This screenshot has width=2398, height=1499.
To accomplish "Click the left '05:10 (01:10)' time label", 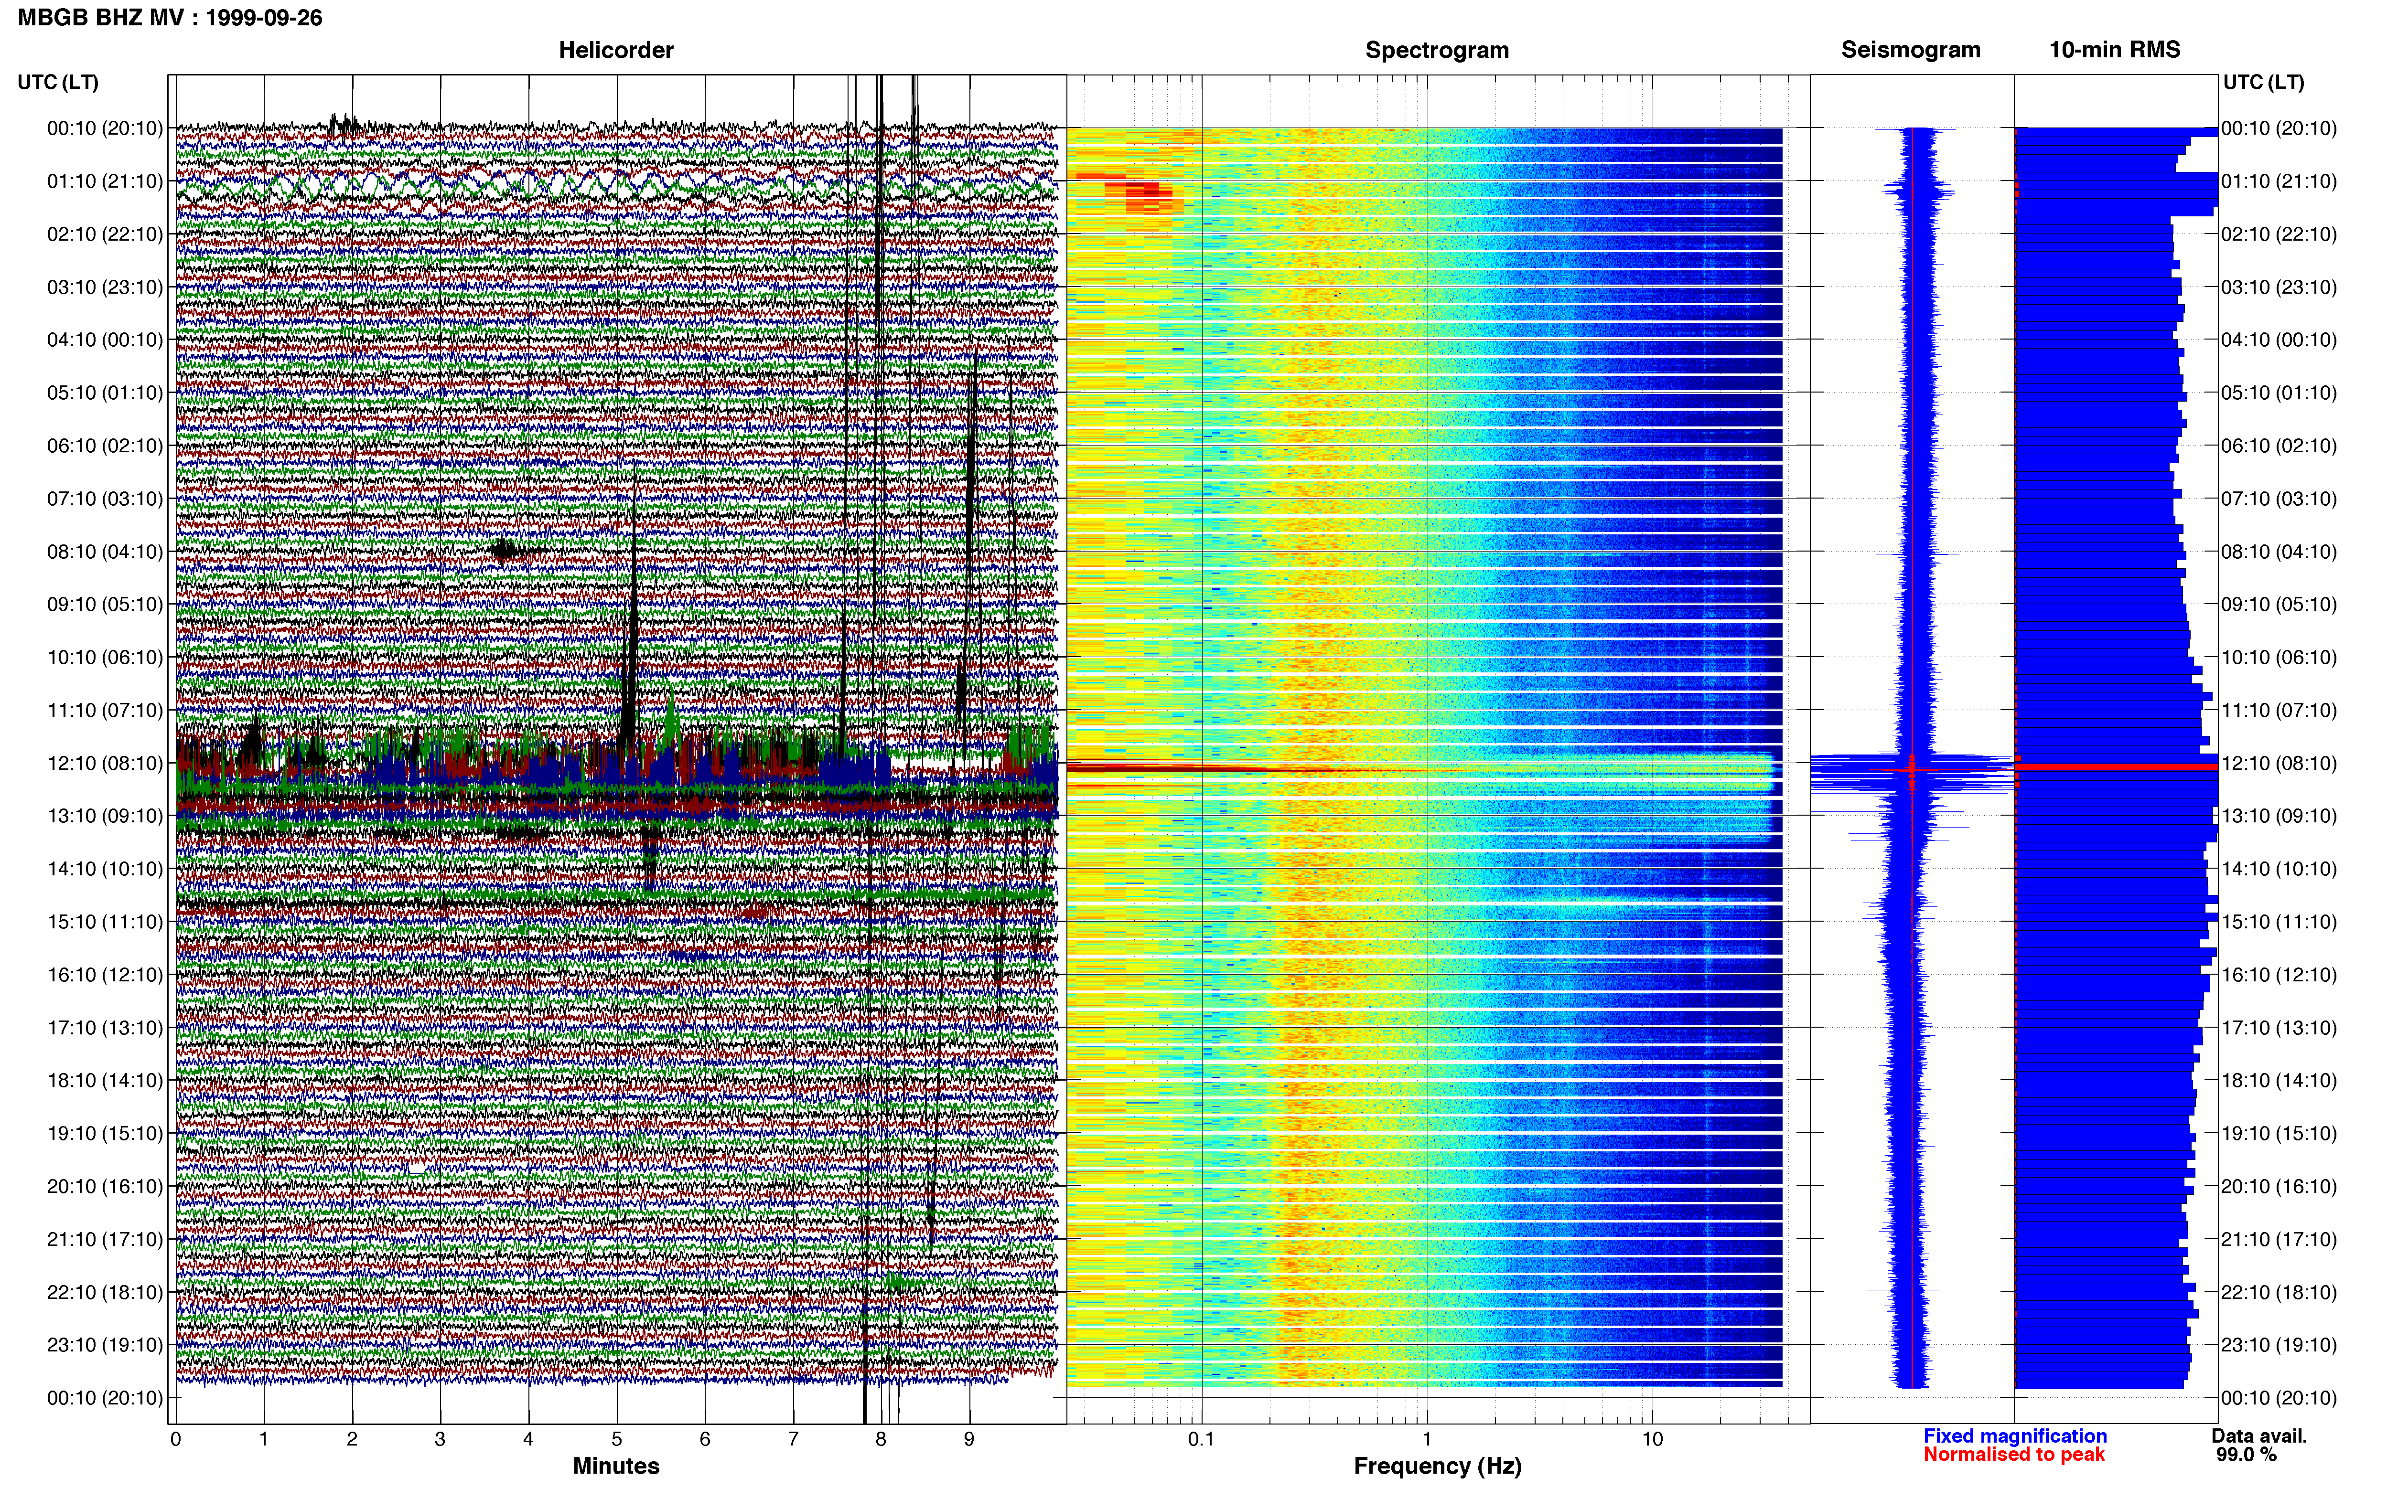I will tap(105, 393).
